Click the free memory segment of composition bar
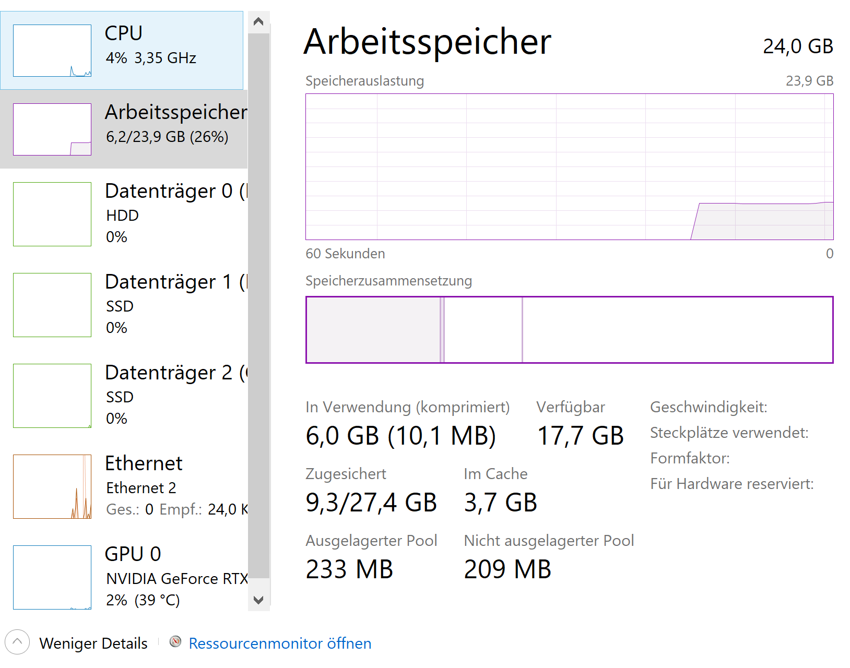This screenshot has width=850, height=668. pyautogui.click(x=677, y=330)
